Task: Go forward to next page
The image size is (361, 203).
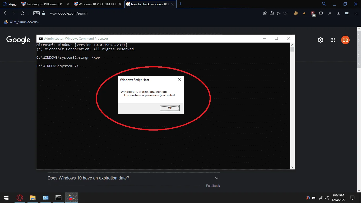Action: (x=13, y=13)
